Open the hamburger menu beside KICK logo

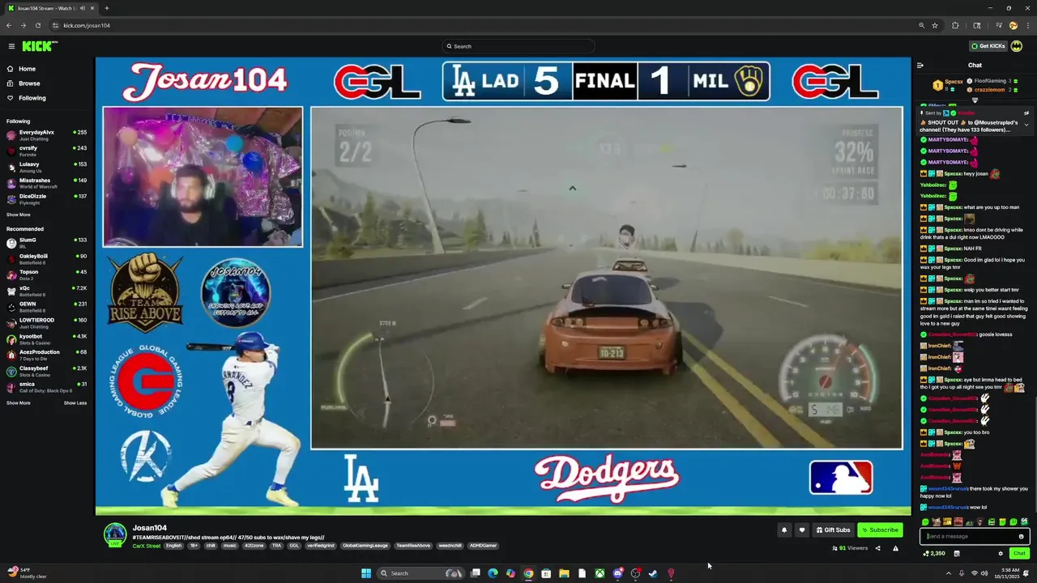coord(11,46)
